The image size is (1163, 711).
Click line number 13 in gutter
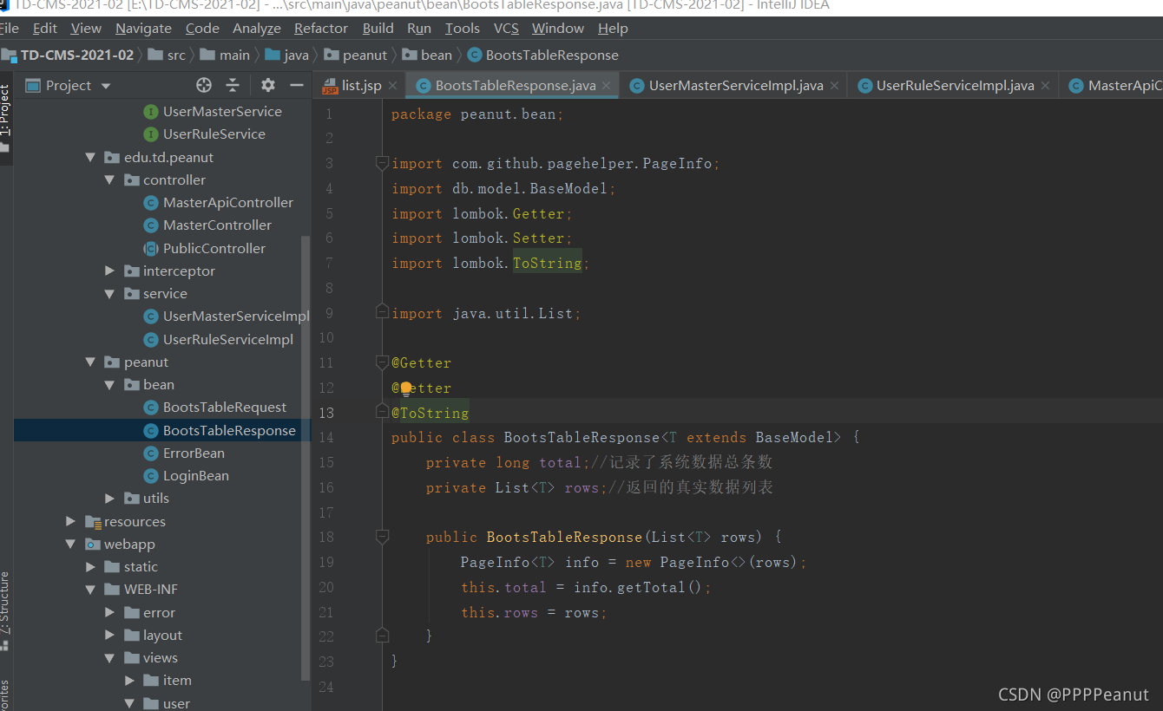point(325,413)
